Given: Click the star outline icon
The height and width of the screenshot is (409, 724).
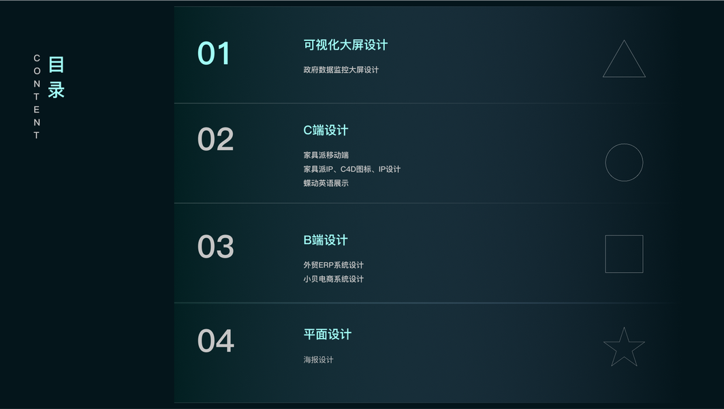Looking at the screenshot, I should 624,348.
